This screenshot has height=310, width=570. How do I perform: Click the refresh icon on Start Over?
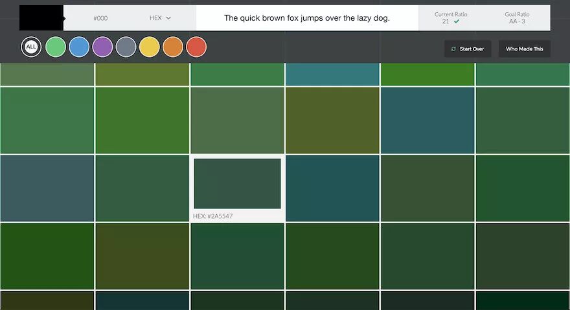tap(453, 49)
